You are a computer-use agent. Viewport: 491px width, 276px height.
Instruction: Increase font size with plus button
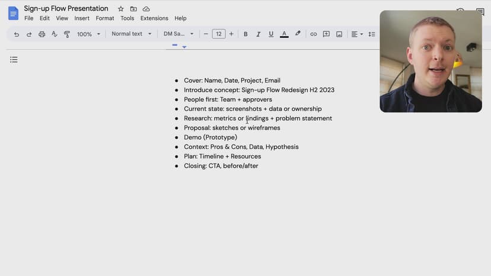(231, 34)
